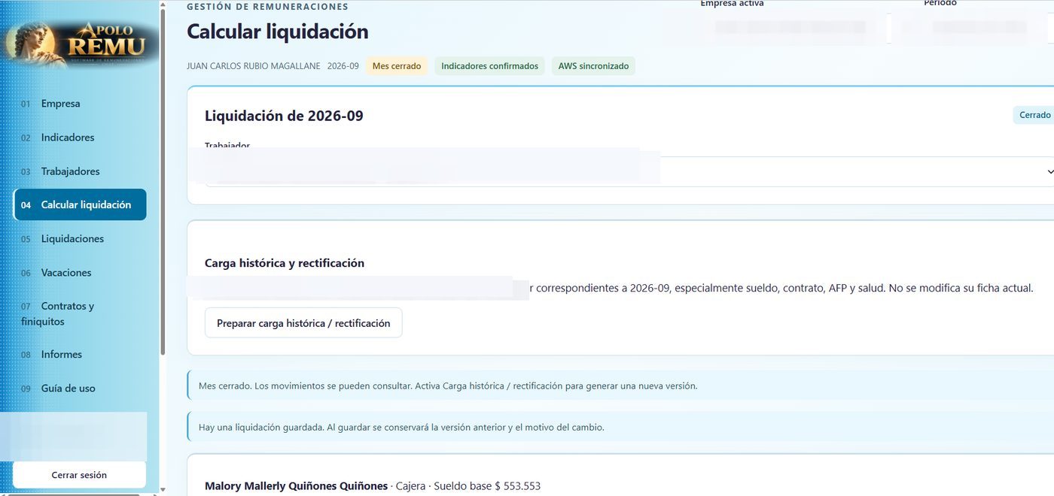The image size is (1054, 496).
Task: Click the Apolo Remu logo
Action: 81,43
